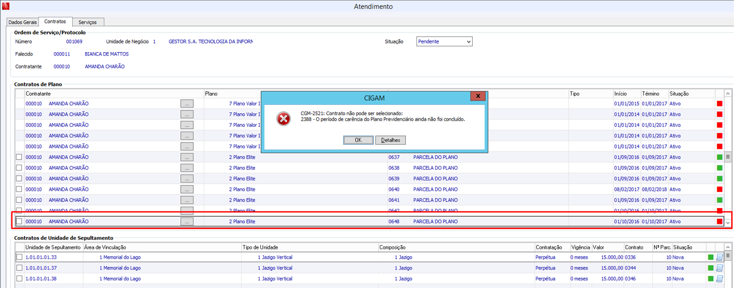Select the checkbox for contract 0639
This screenshot has height=288, width=735.
pos(20,179)
